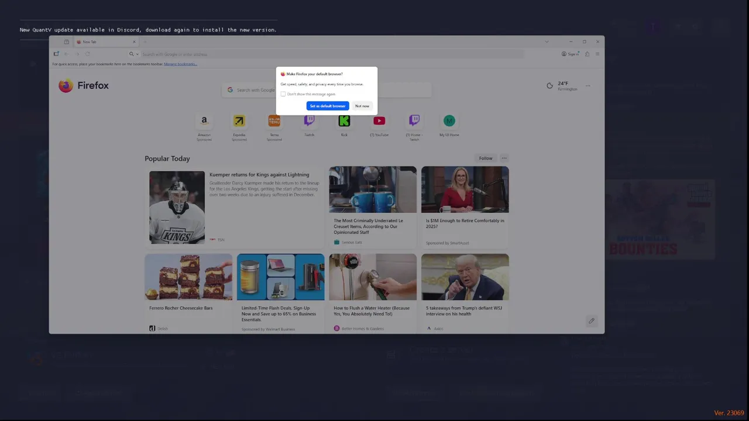Open the search engine dropdown in address bar
The height and width of the screenshot is (421, 749).
[x=134, y=54]
